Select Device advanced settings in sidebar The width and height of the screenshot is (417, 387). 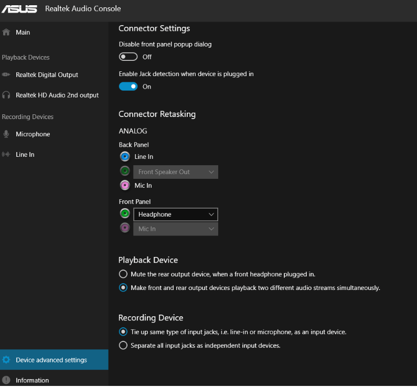click(x=54, y=360)
